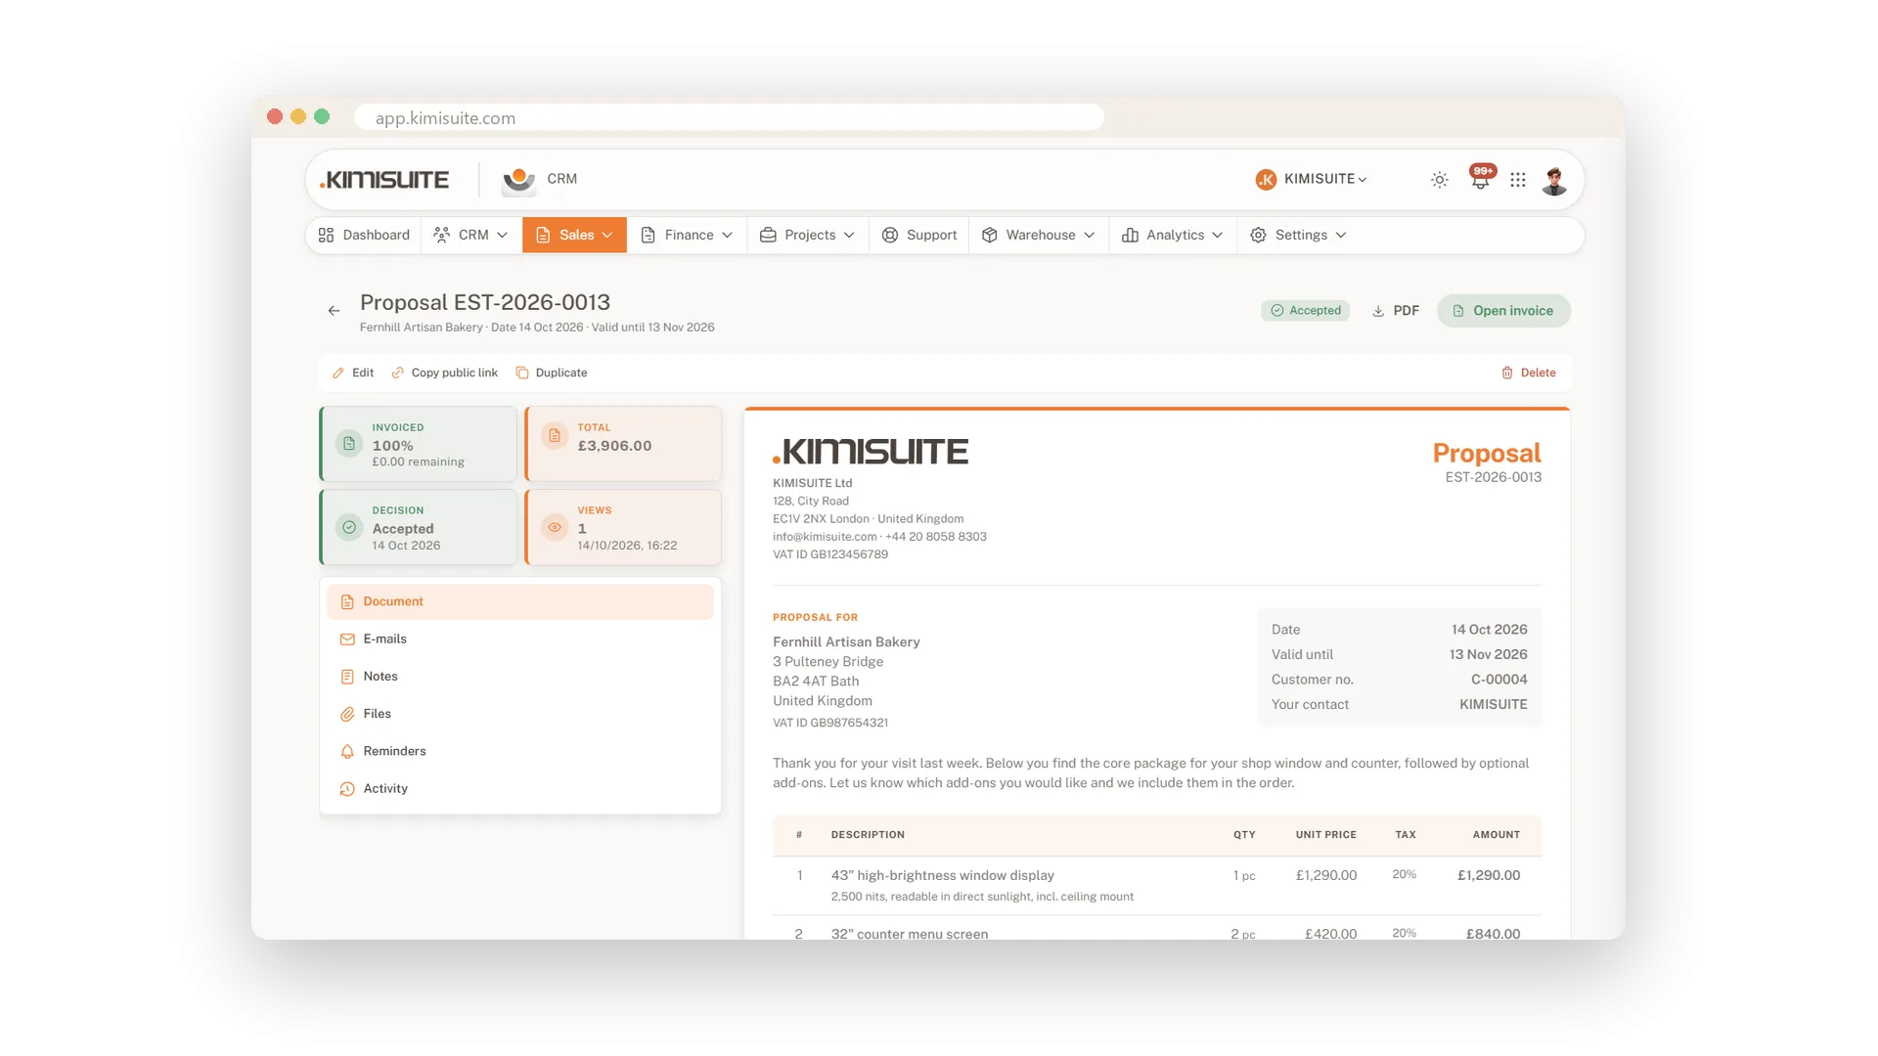This screenshot has height=1056, width=1878.
Task: Click customer number C-00004
Action: [1498, 680]
